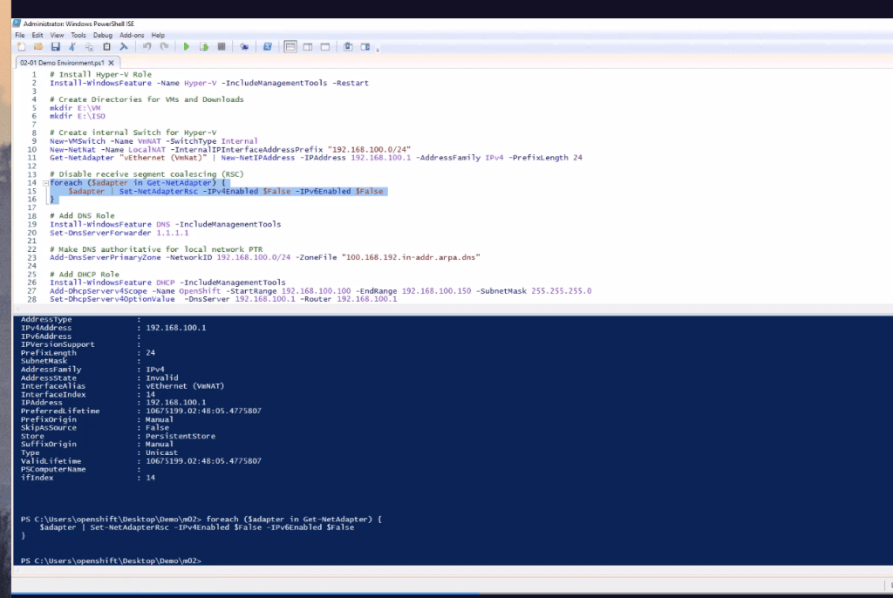Open the Help menu
Viewport: 893px width, 598px height.
tap(158, 36)
